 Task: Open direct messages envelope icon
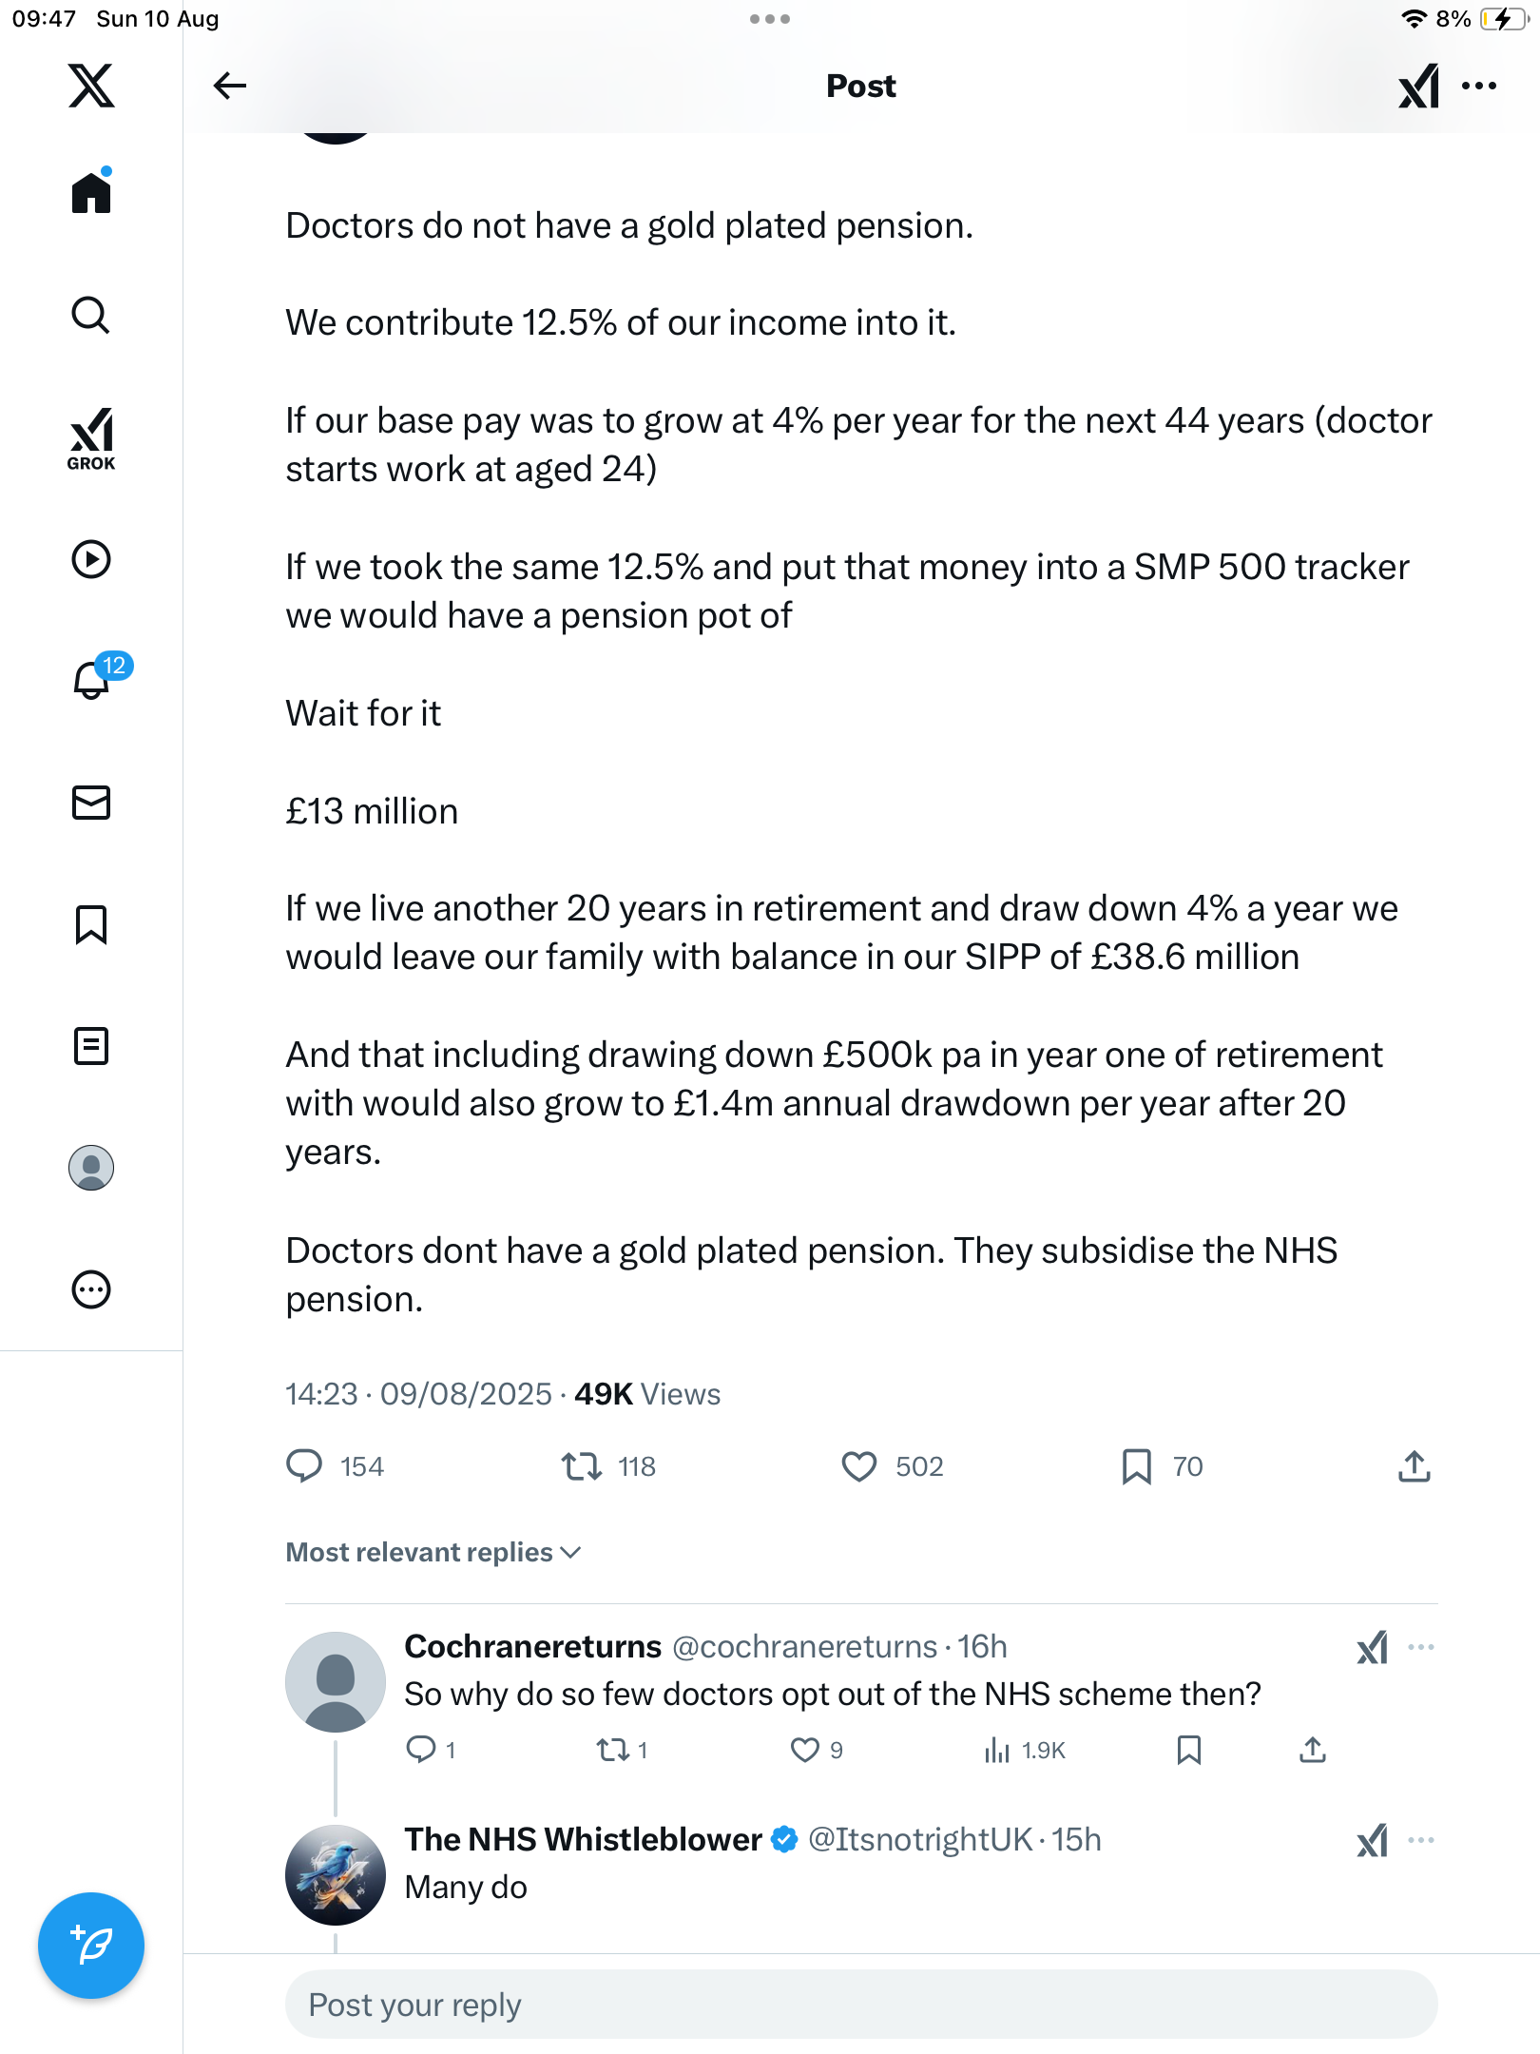(91, 803)
